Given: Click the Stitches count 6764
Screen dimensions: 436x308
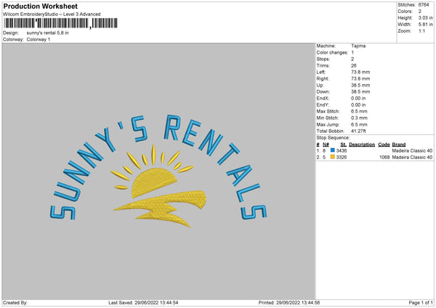Looking at the screenshot, I should 425,5.
